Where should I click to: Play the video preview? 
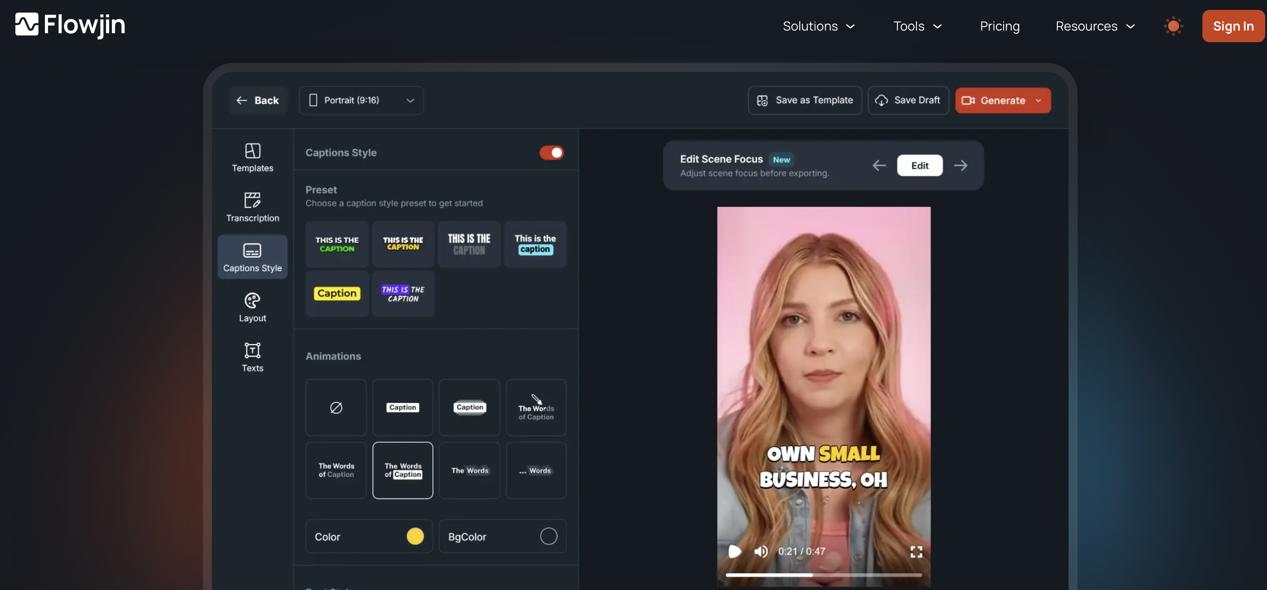[735, 551]
